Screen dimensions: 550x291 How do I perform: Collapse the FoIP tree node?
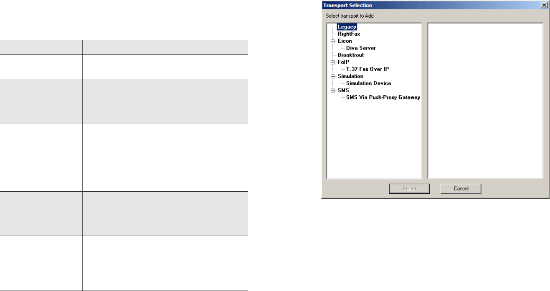[x=333, y=62]
